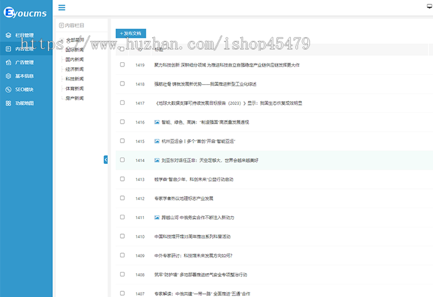
Task: Select 国内新闻 in the column tree
Action: pos(75,60)
